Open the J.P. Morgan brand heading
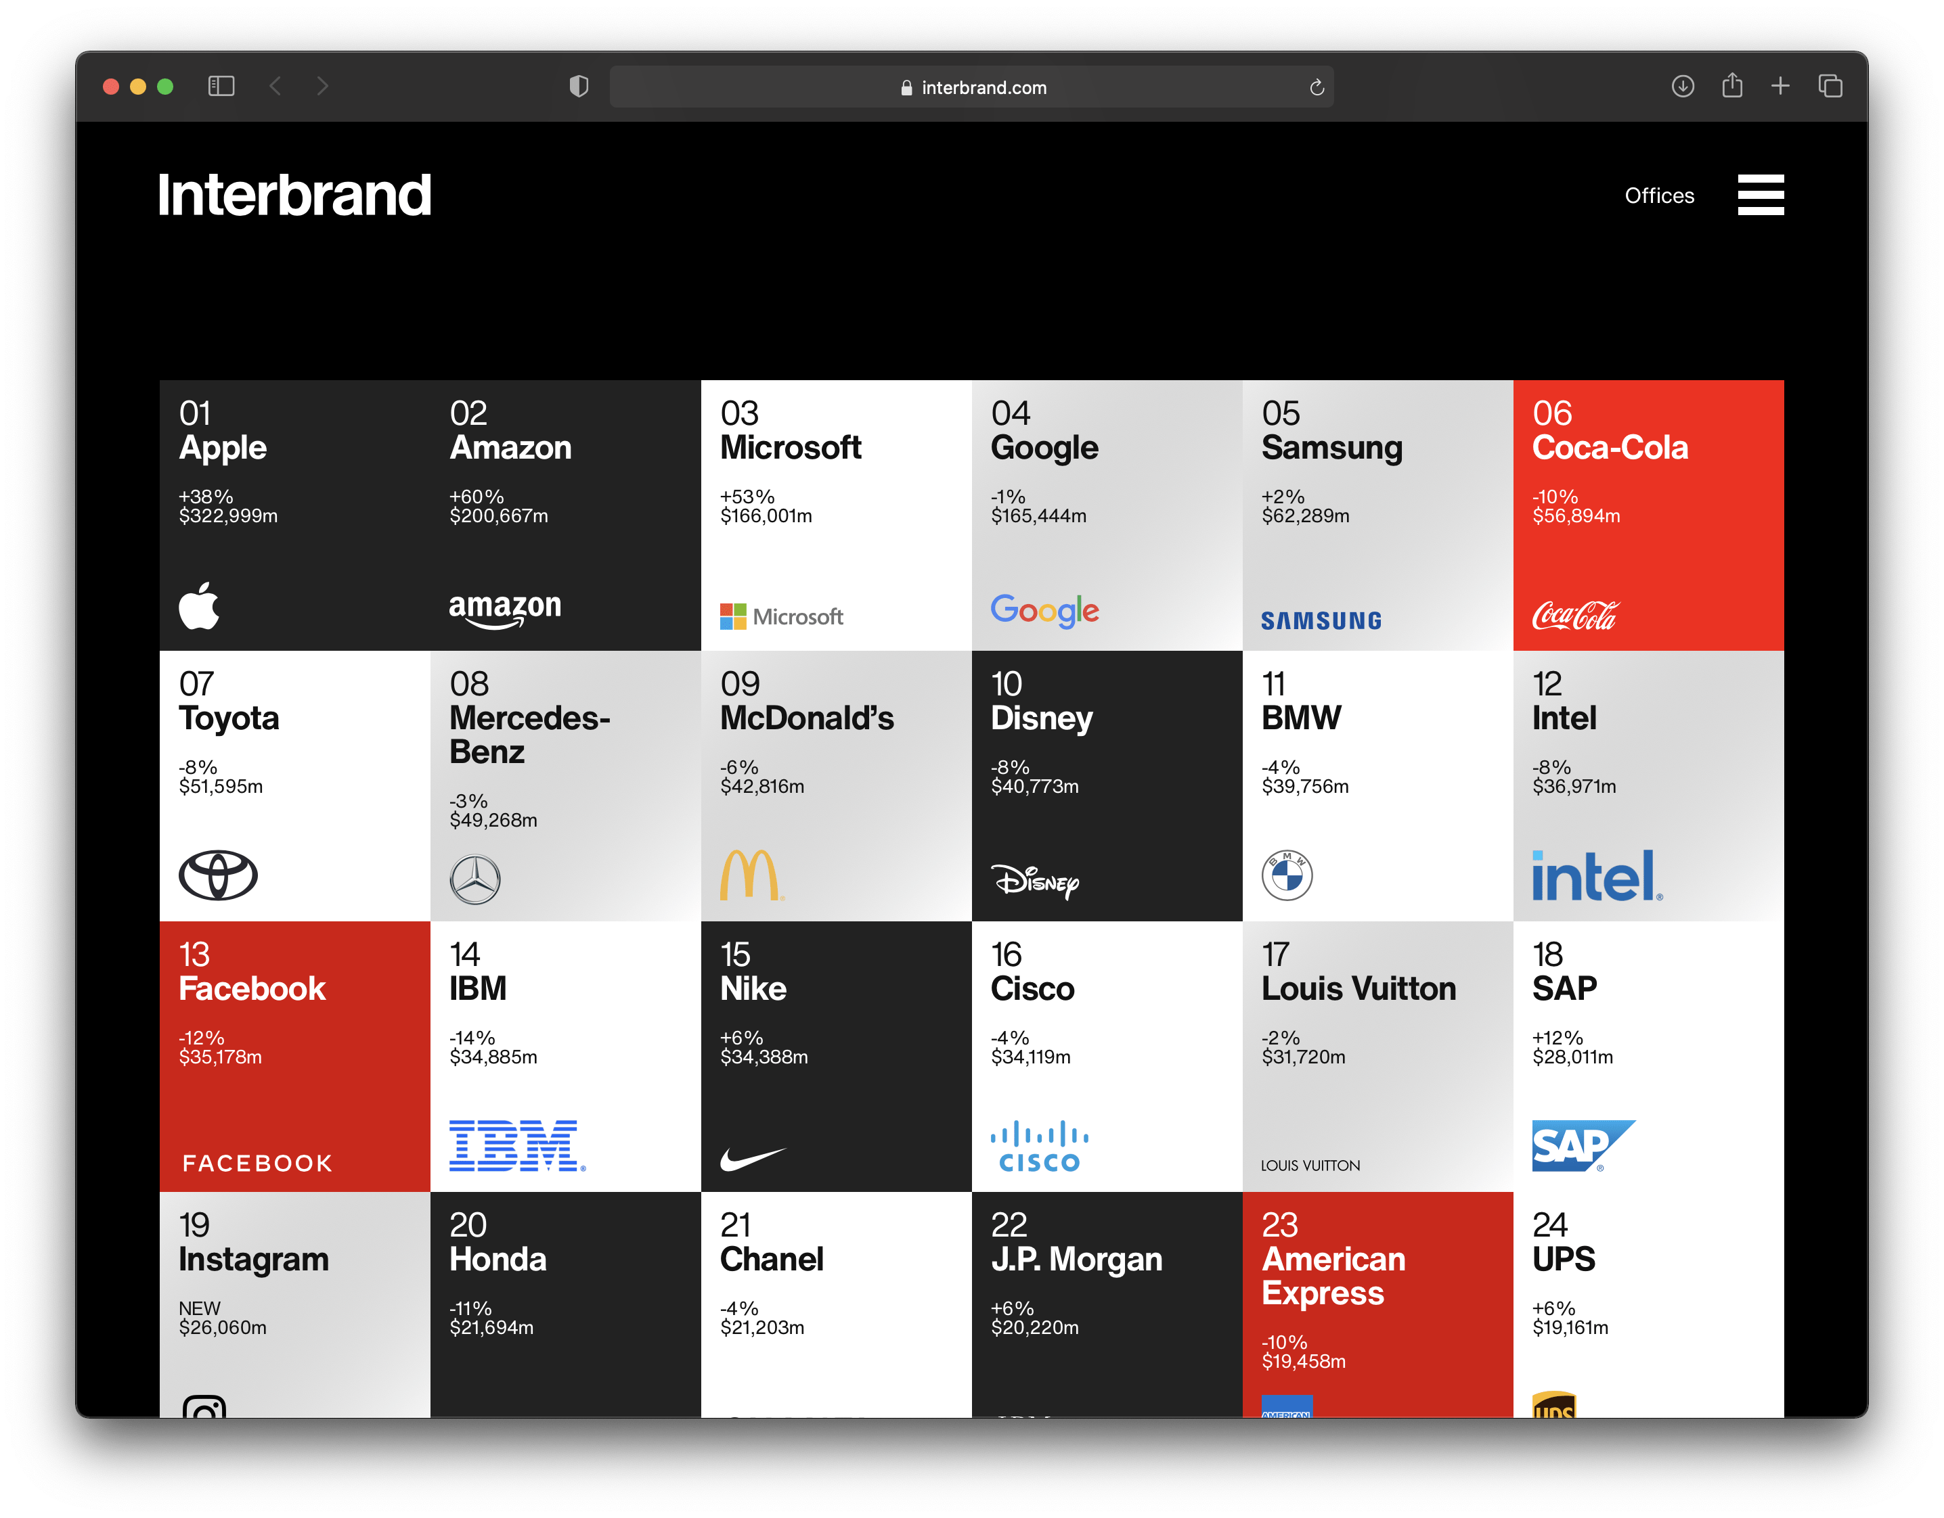 [1076, 1260]
